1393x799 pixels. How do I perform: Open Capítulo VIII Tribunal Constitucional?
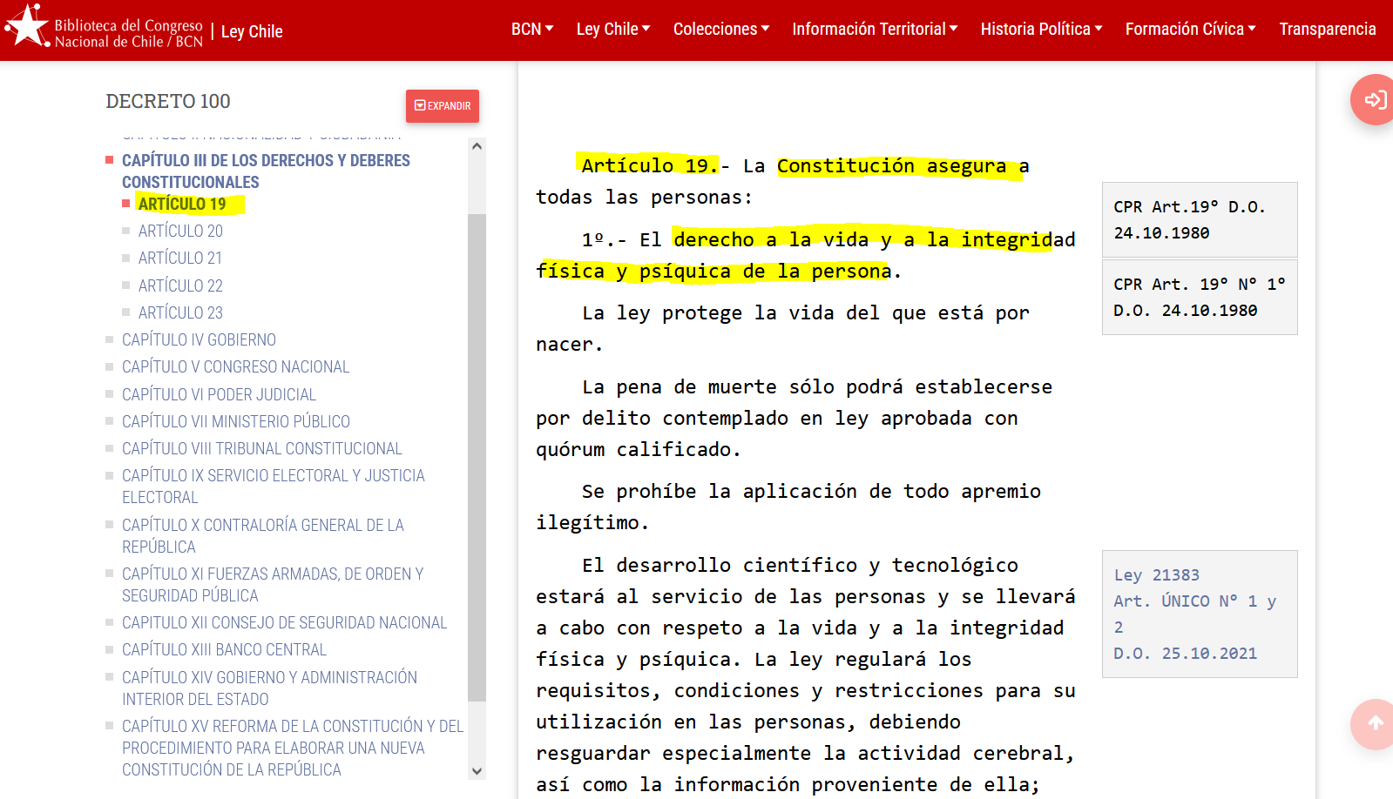click(x=262, y=448)
